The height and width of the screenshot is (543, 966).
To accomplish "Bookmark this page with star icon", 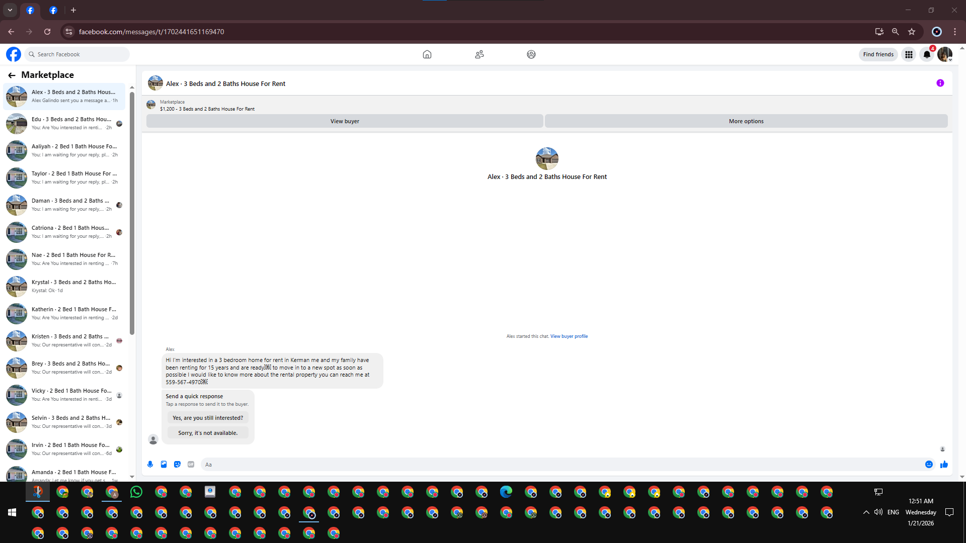I will [x=912, y=32].
